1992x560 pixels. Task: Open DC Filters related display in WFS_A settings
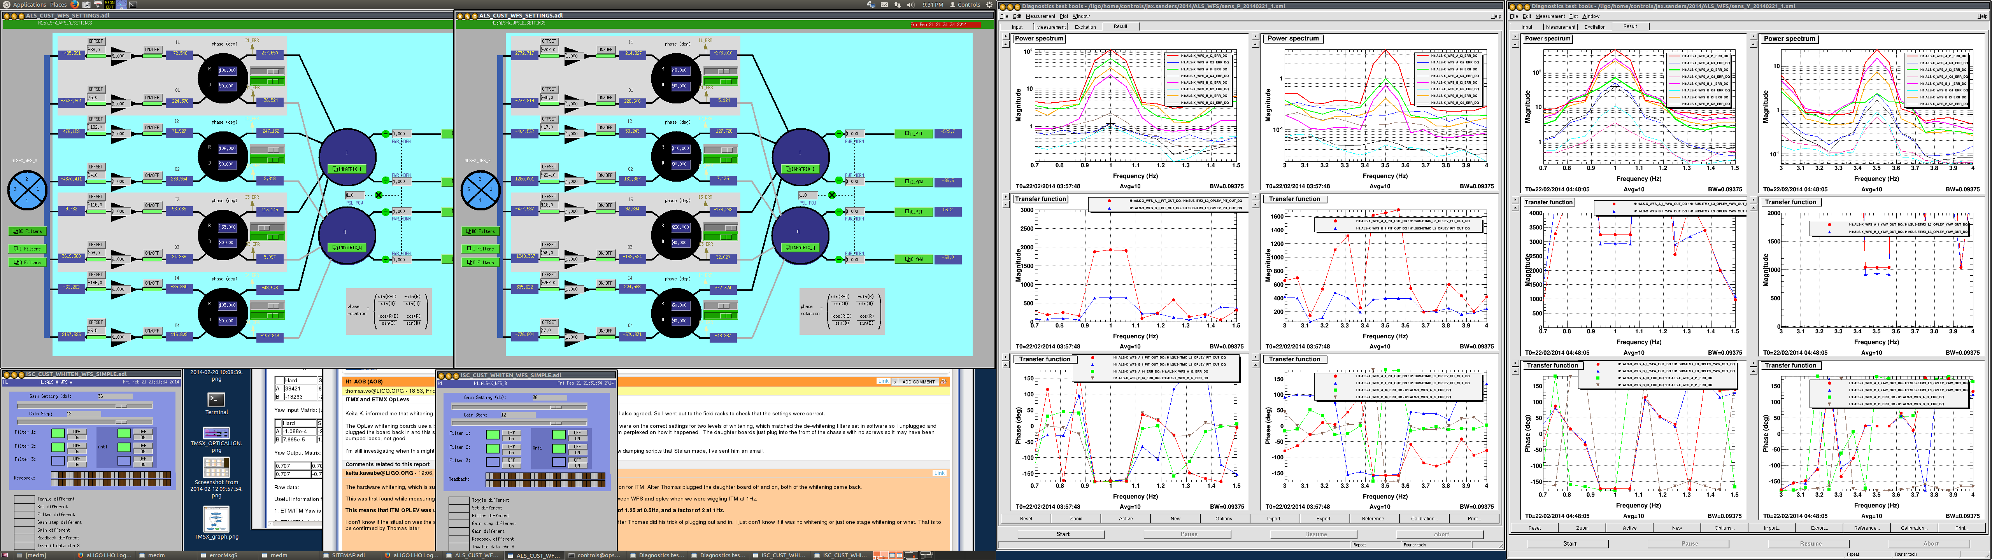click(27, 231)
